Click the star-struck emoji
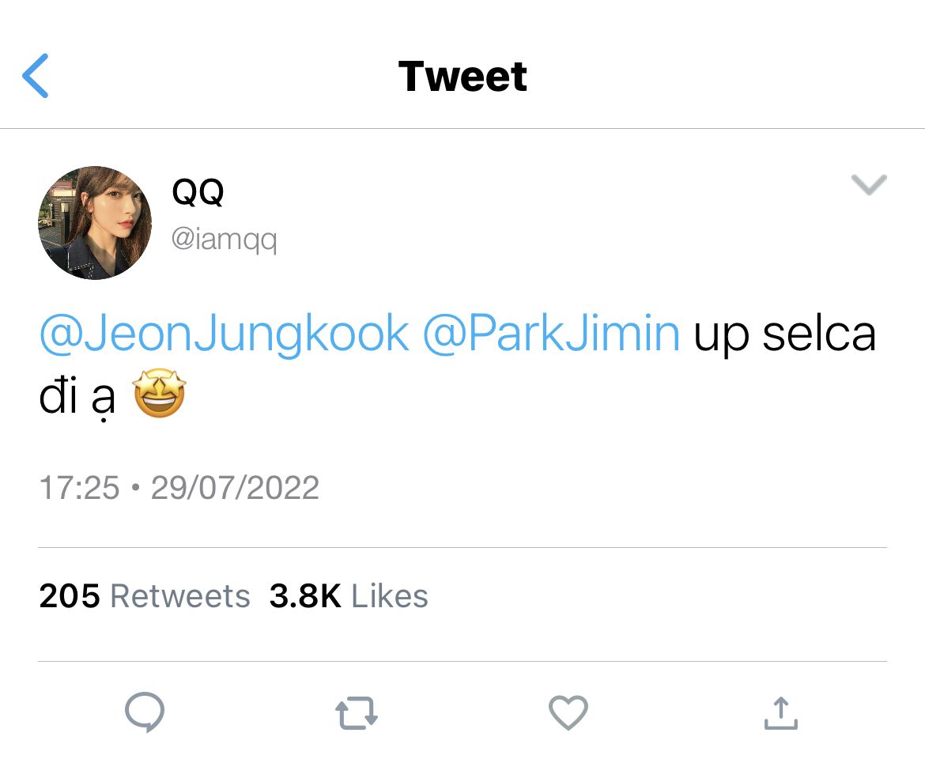Viewport: 925px width, 763px height. point(160,396)
